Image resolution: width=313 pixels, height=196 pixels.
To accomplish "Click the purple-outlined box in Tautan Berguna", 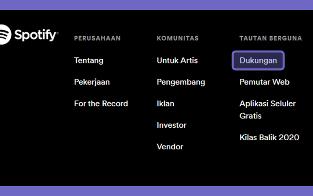I will click(258, 60).
